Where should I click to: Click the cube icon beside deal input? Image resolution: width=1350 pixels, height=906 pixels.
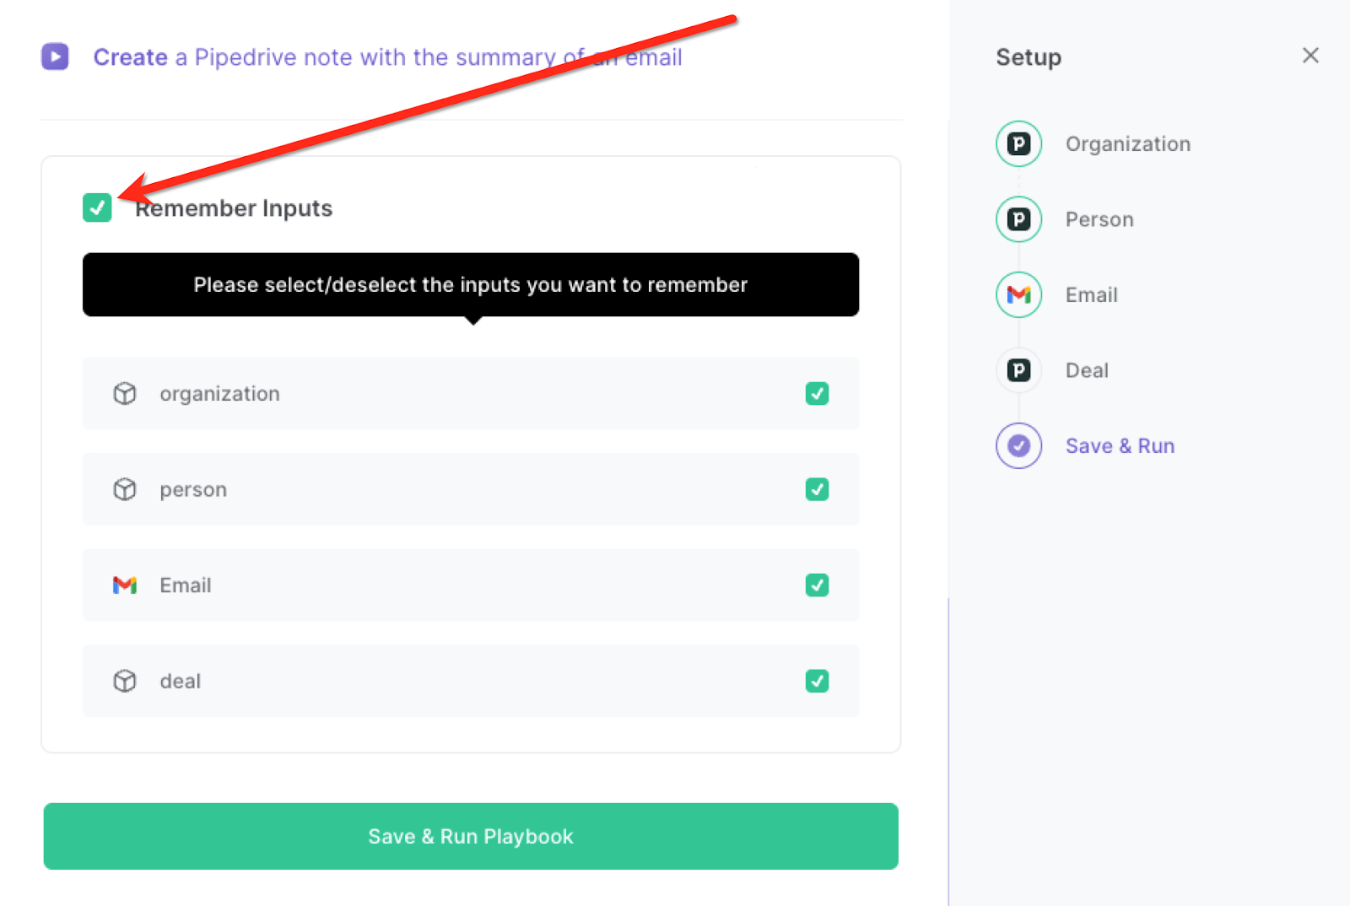pos(124,681)
